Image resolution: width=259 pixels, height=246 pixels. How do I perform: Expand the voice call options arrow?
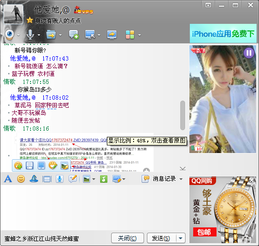(39, 35)
